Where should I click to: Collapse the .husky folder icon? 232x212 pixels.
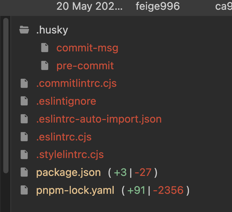24,31
